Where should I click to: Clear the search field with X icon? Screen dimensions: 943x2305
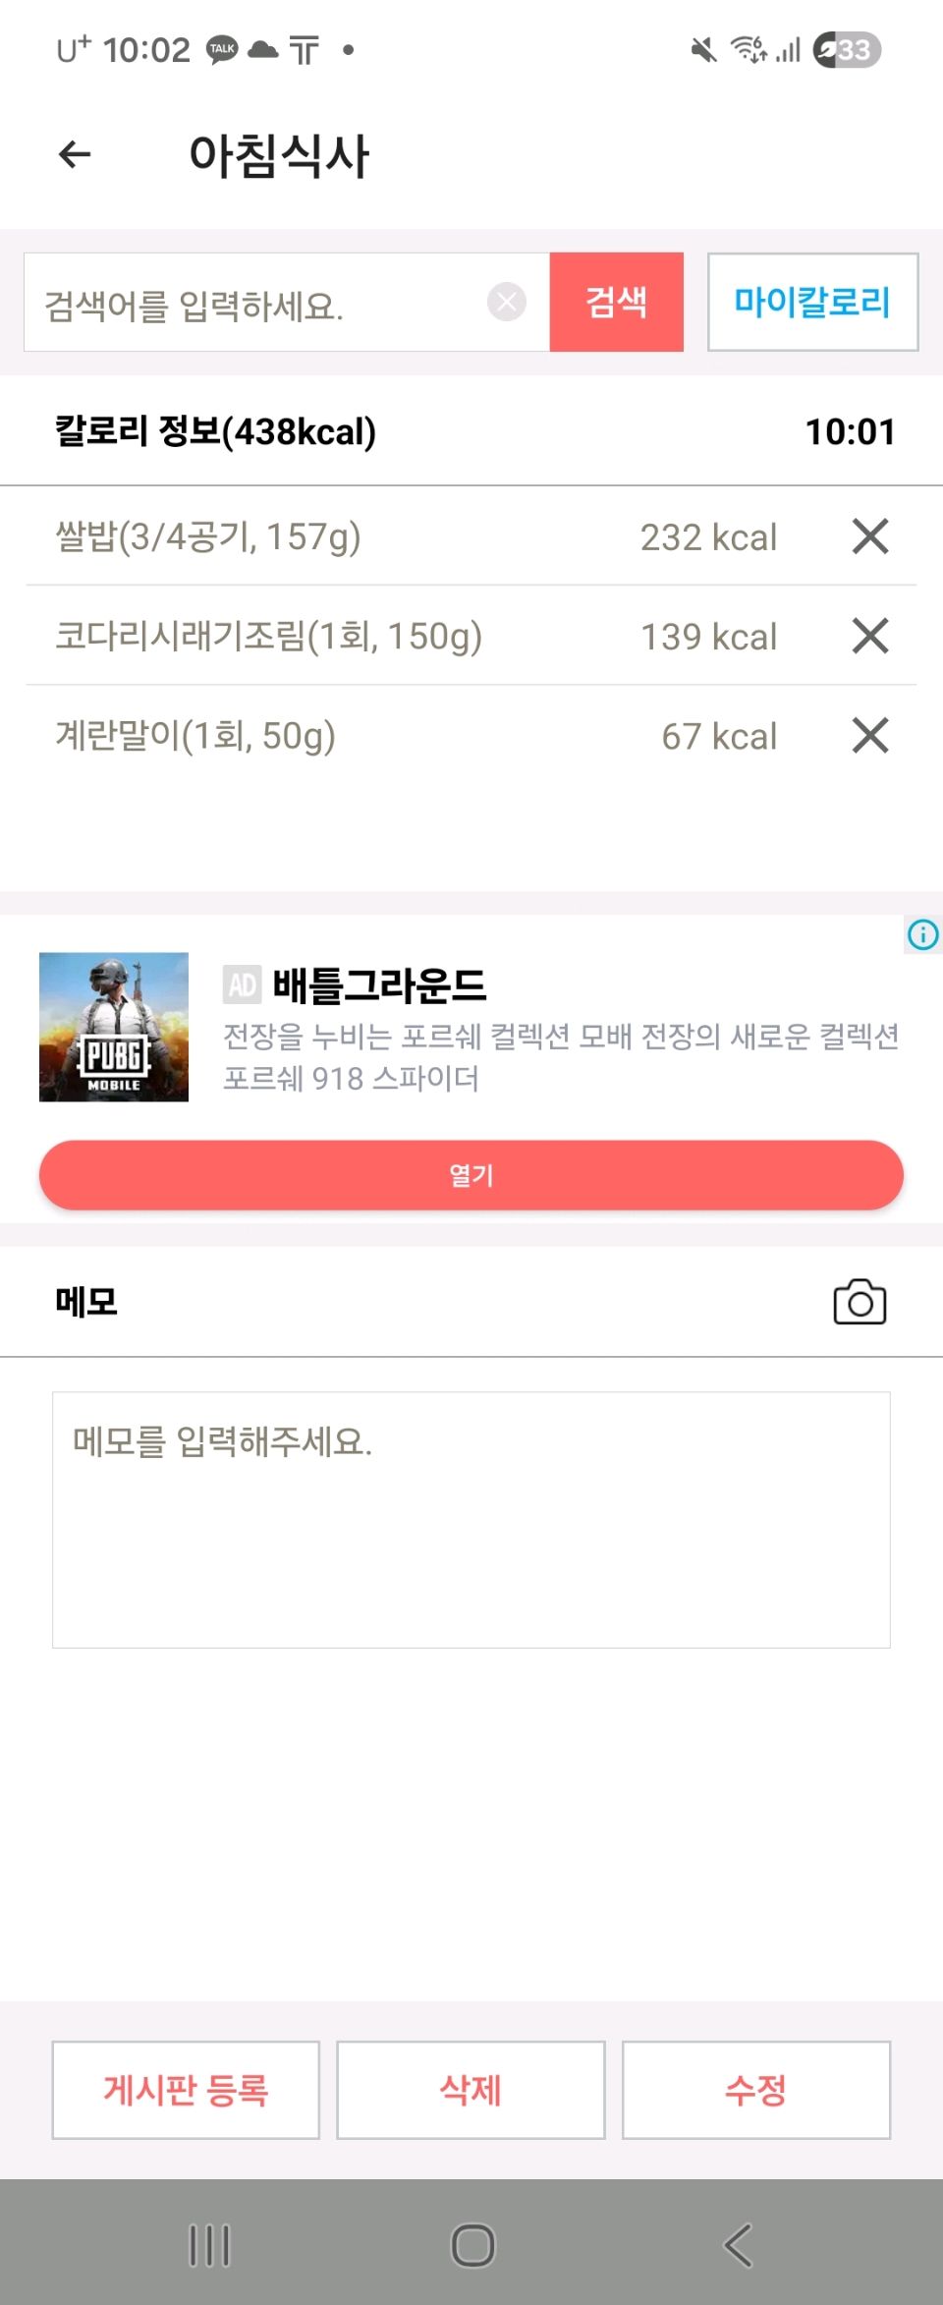pos(507,302)
